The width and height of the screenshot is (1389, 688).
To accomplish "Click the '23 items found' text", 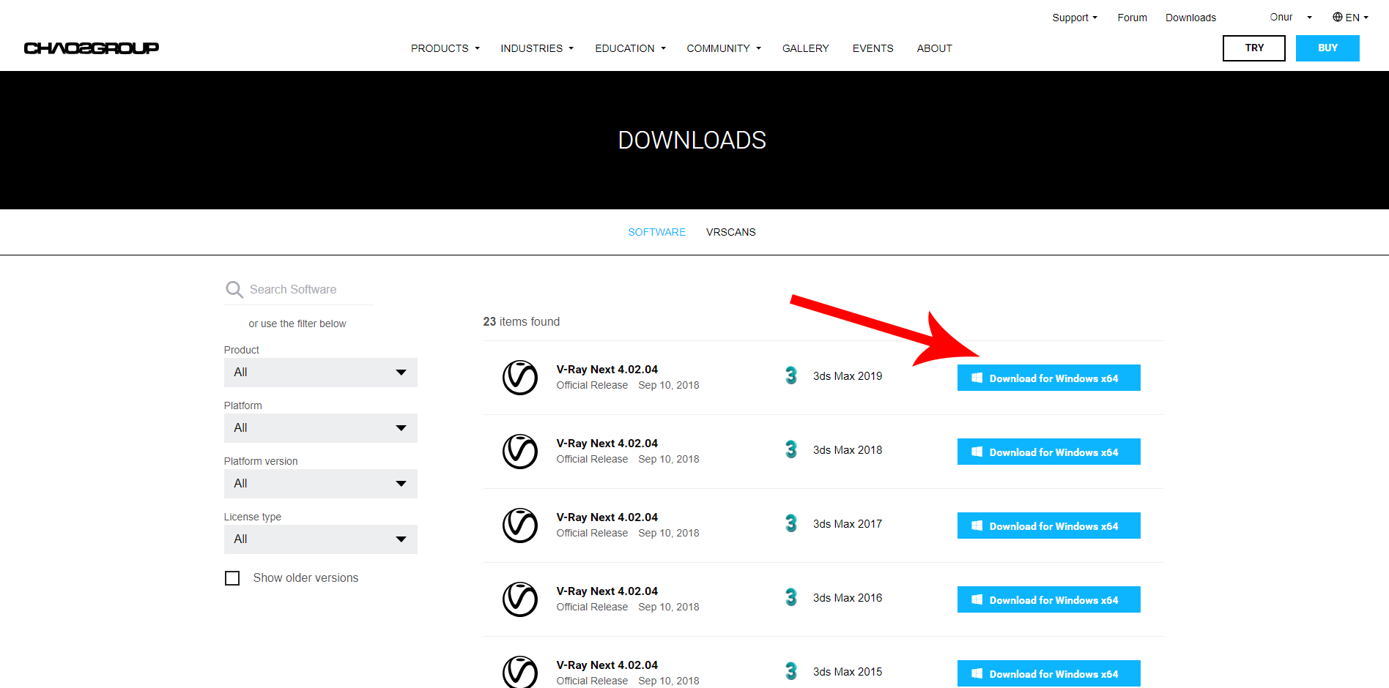I will [522, 322].
